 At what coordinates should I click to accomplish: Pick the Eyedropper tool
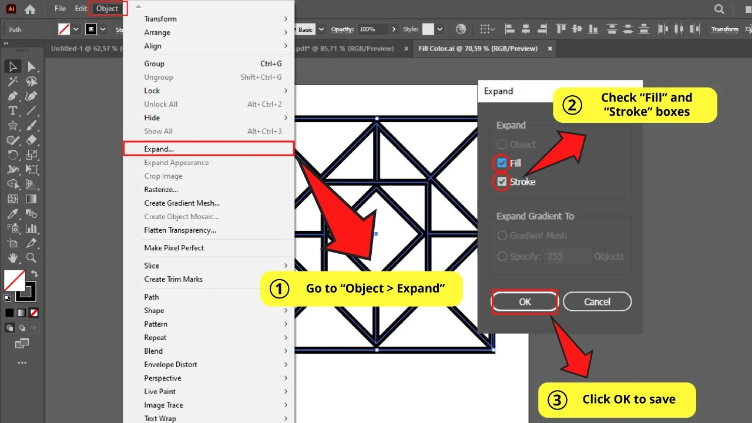13,213
